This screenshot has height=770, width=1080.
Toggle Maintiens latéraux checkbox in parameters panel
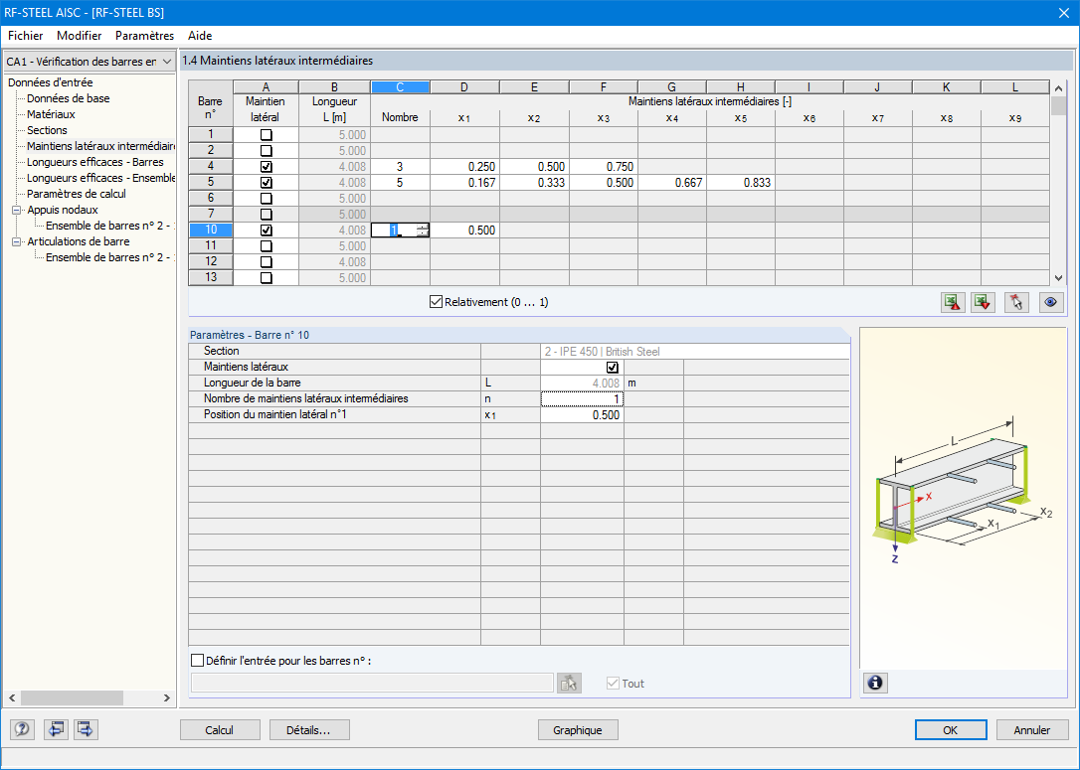(613, 367)
